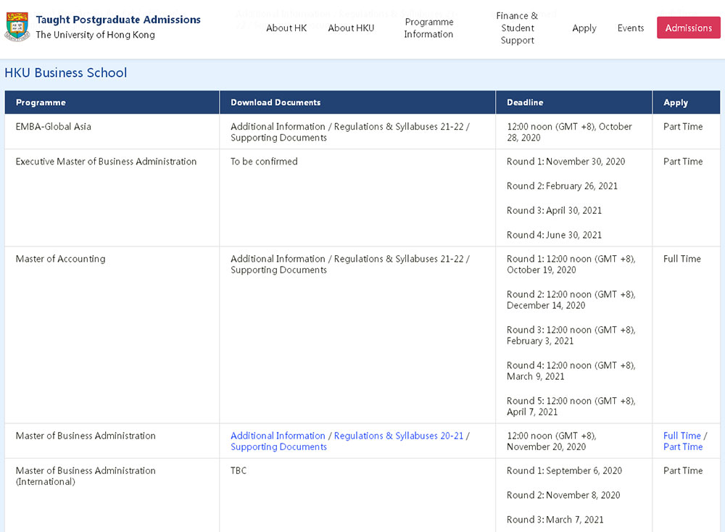
Task: Click Accounting Round 2 December 14 deadline
Action: pyautogui.click(x=571, y=300)
